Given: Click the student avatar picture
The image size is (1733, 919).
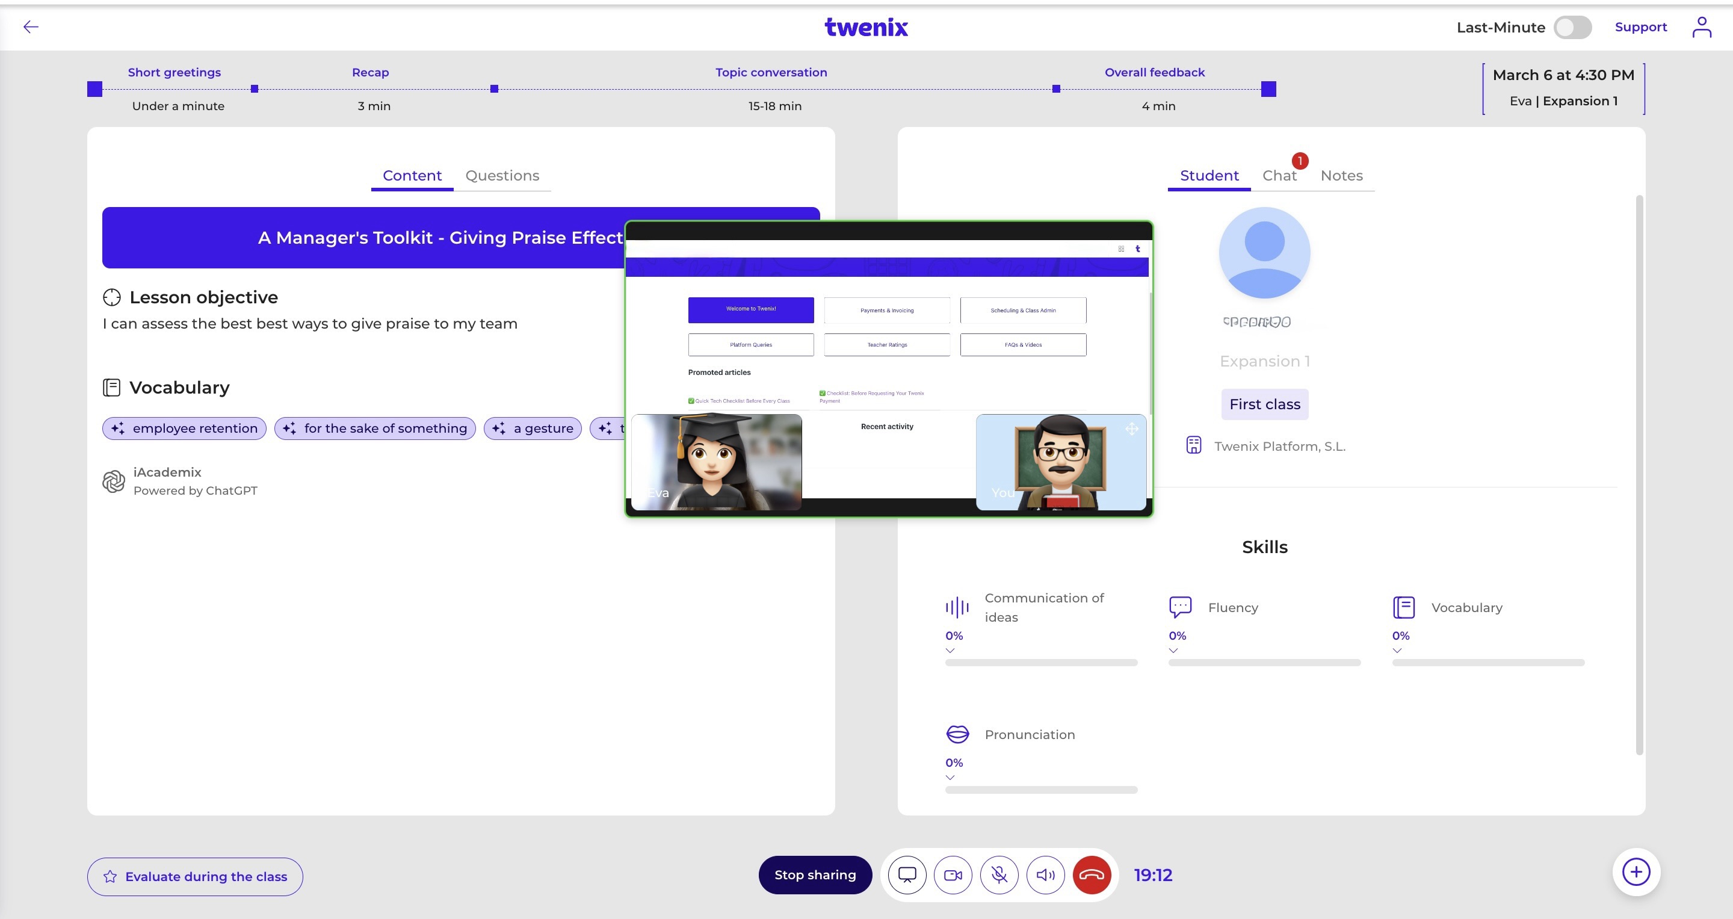Looking at the screenshot, I should coord(1264,252).
